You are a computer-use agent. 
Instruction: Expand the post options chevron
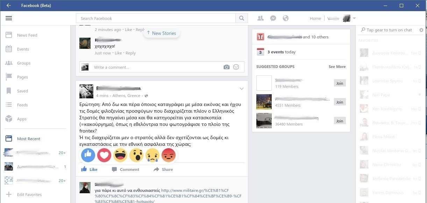[x=241, y=89]
